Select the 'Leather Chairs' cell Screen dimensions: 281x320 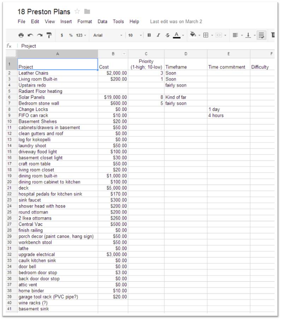58,73
